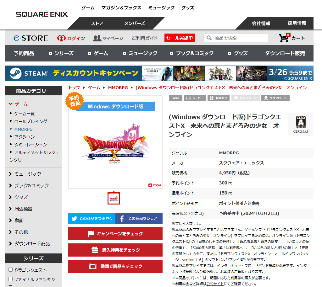Open アクション in sidebar
Image resolution: width=322 pixels, height=287 pixels.
click(25, 137)
